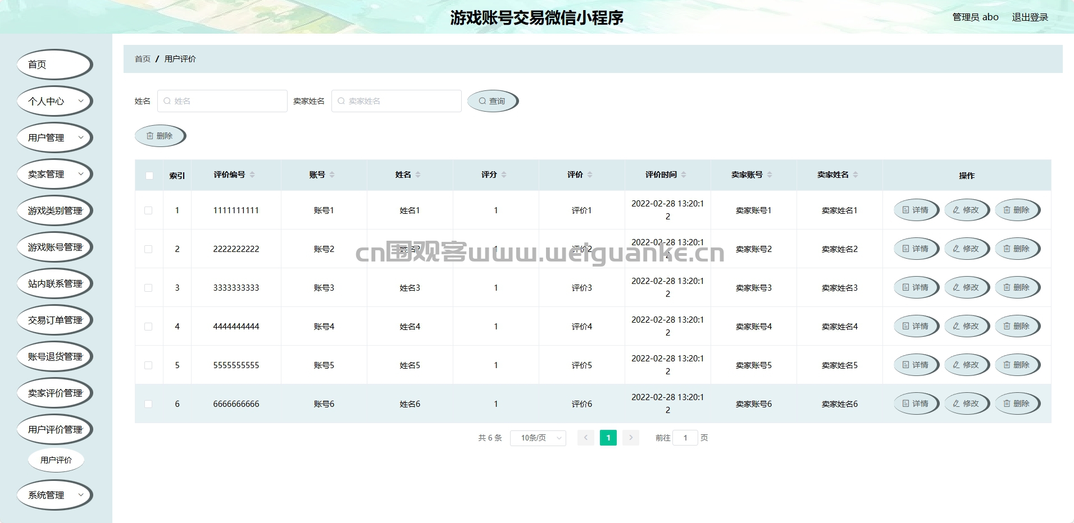Click 删除 for row 账号4

[x=1017, y=326]
